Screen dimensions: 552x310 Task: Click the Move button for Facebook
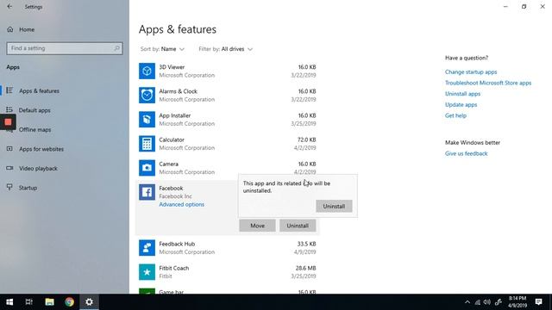coord(257,226)
